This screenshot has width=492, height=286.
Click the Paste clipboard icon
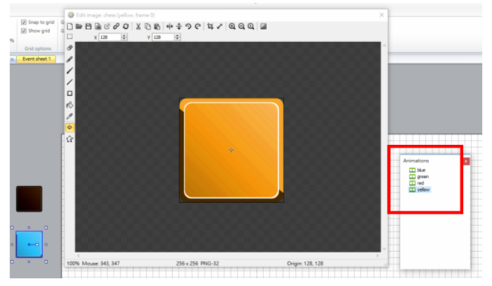click(x=157, y=26)
